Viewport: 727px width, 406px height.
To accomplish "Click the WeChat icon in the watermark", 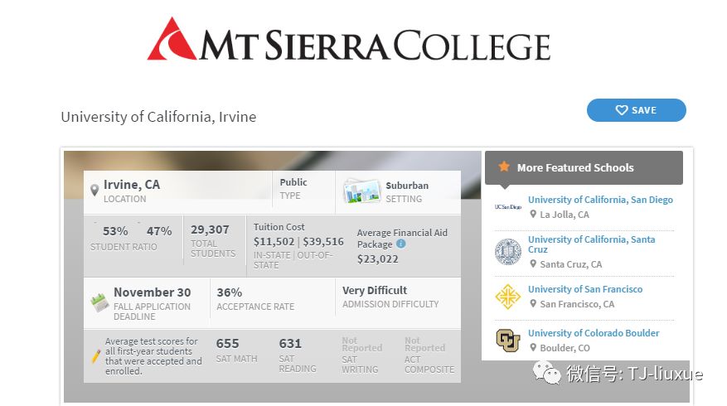I will tap(546, 373).
